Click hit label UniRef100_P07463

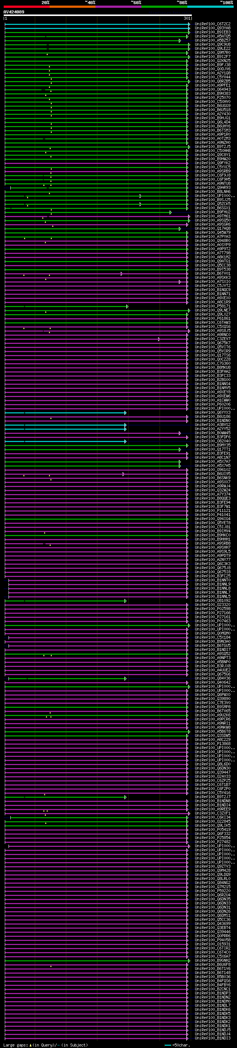pyautogui.click(x=213, y=621)
